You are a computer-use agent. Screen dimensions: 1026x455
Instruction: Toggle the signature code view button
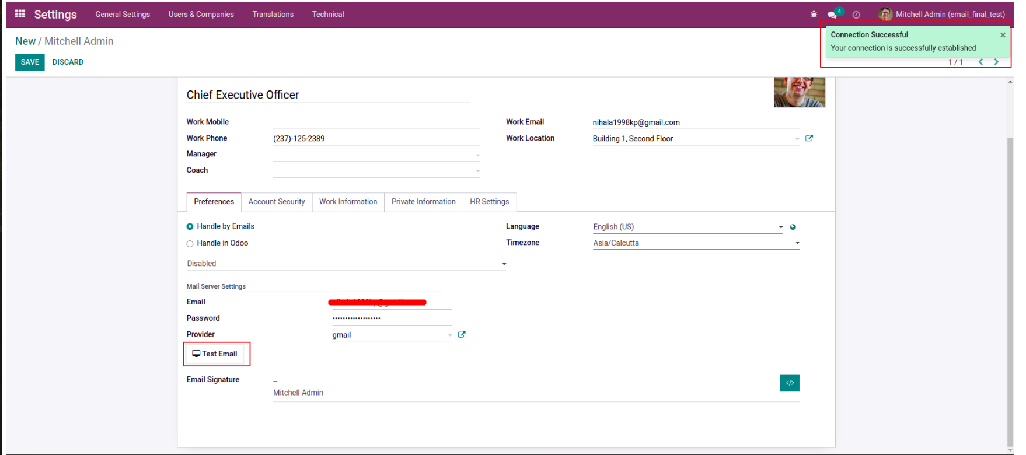pyautogui.click(x=789, y=383)
